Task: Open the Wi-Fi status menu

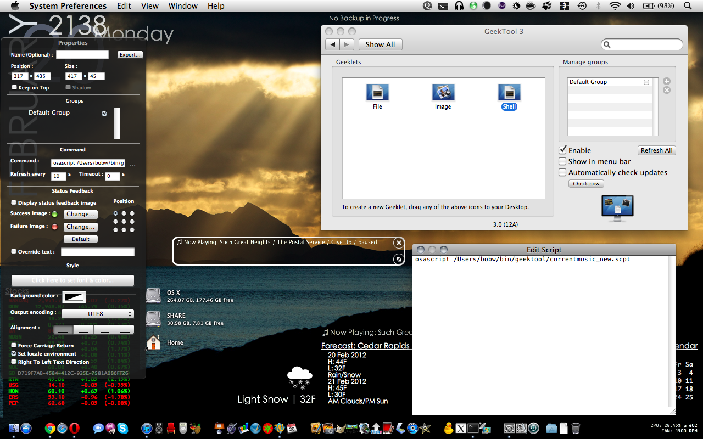Action: pos(615,6)
